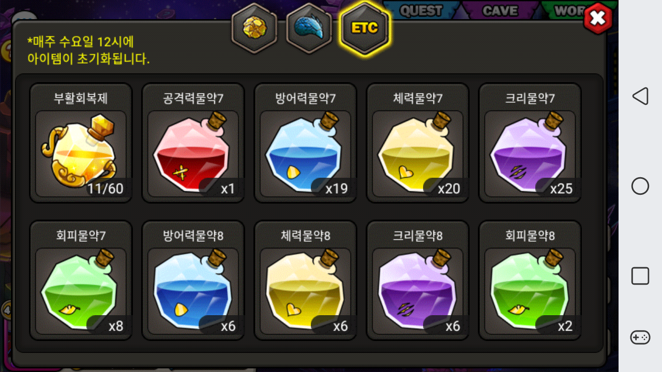
Task: Choose the blue 방어력물약7 potion
Action: coord(305,143)
